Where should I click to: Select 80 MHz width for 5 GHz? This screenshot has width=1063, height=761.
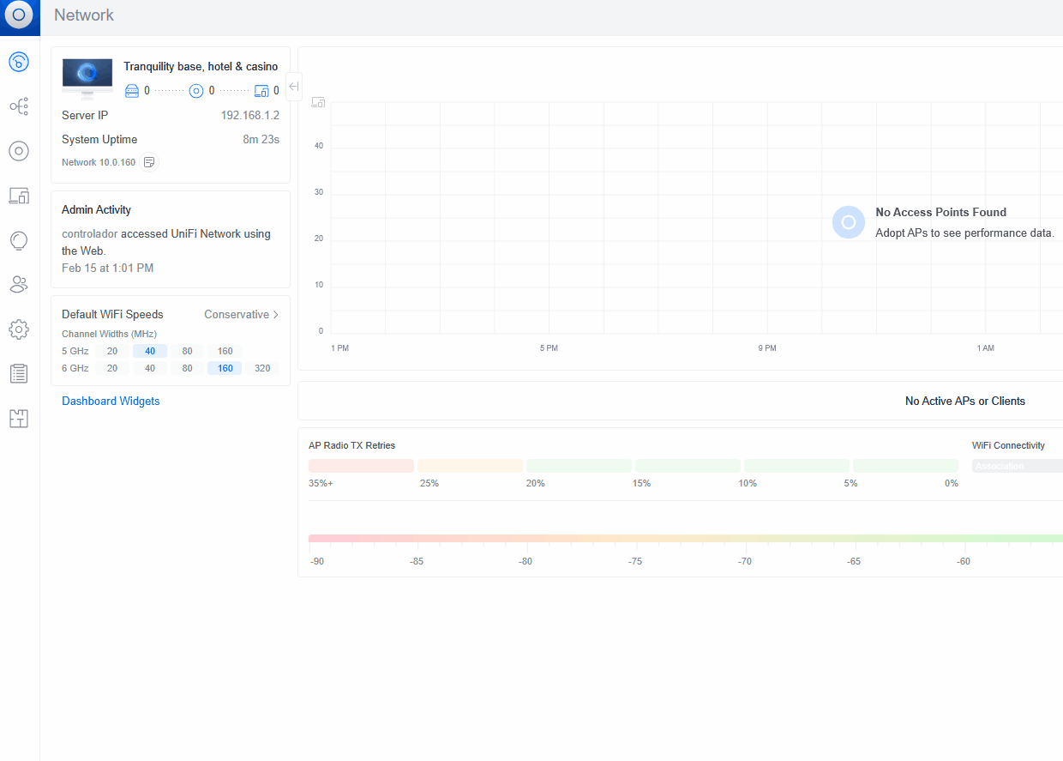pyautogui.click(x=187, y=351)
